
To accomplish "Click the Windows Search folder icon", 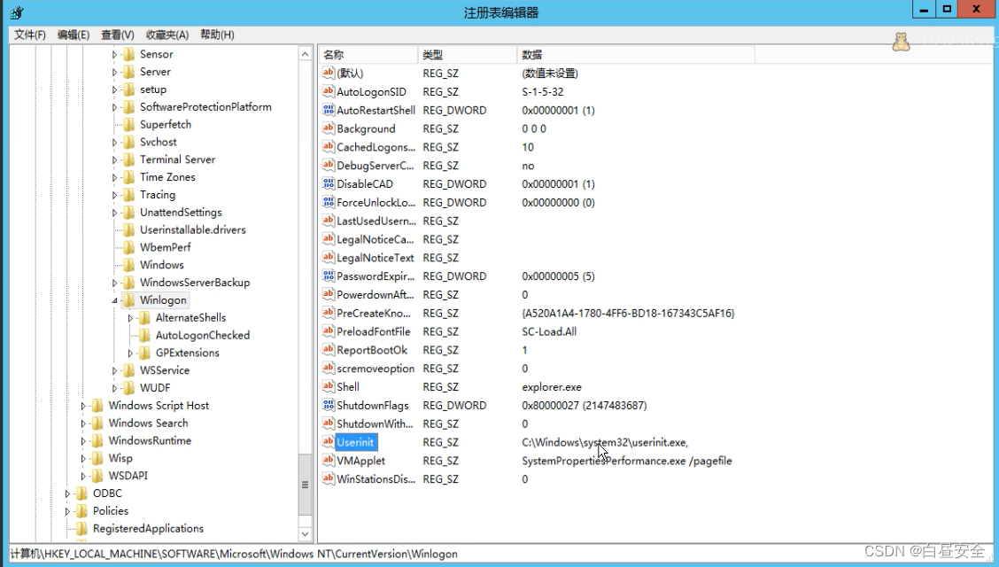I will (x=97, y=423).
